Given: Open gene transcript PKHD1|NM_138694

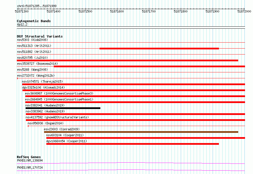Looking at the screenshot, I should (30, 160).
